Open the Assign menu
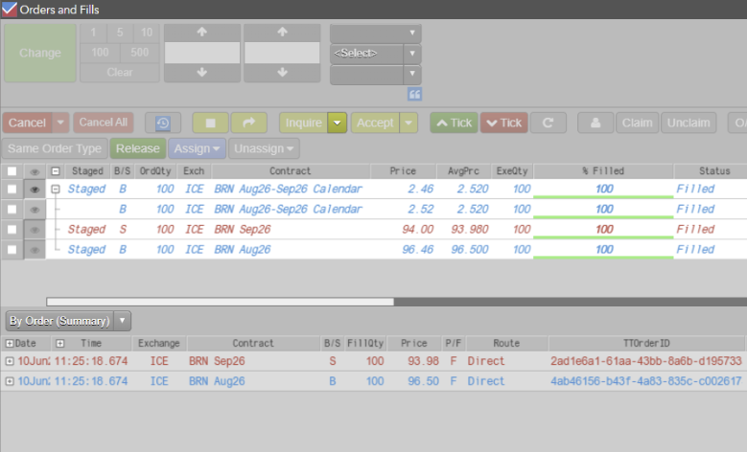Image resolution: width=747 pixels, height=452 pixels. coord(197,148)
